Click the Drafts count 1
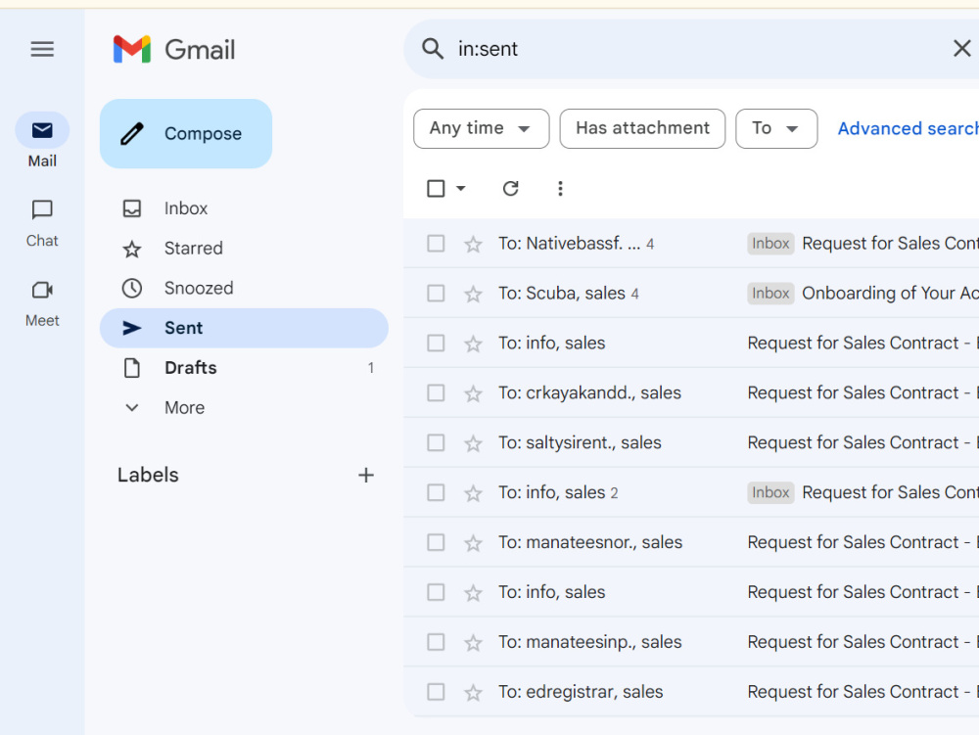Screen dimensions: 979x735 [371, 368]
